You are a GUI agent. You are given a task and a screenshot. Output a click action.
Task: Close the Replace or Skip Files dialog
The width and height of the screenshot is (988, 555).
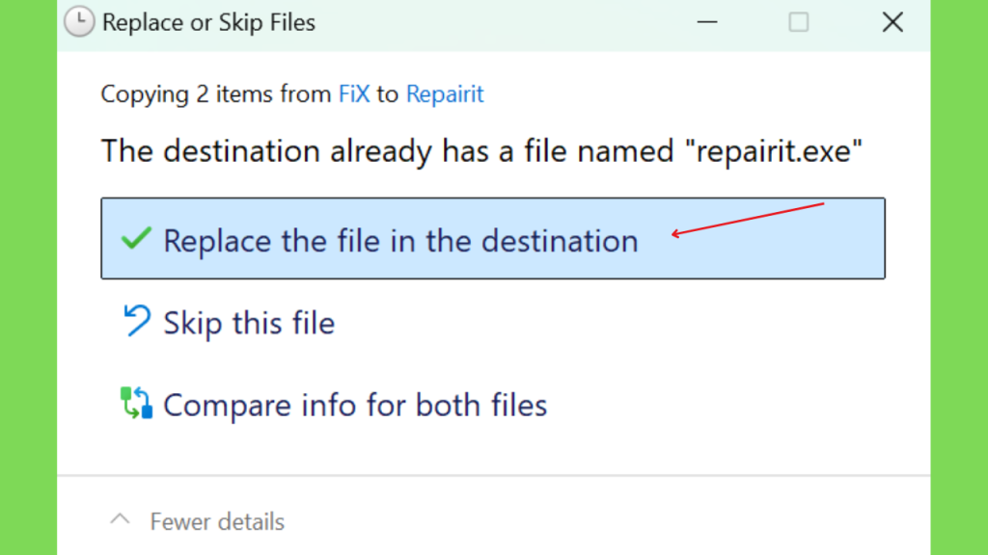892,22
